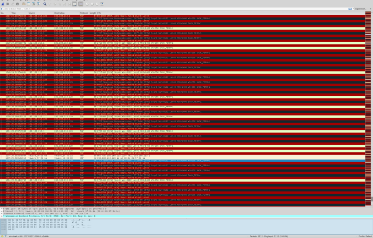Image resolution: width=373 pixels, height=238 pixels.
Task: Toggle automatic scrolling during live capture
Action: click(75, 4)
